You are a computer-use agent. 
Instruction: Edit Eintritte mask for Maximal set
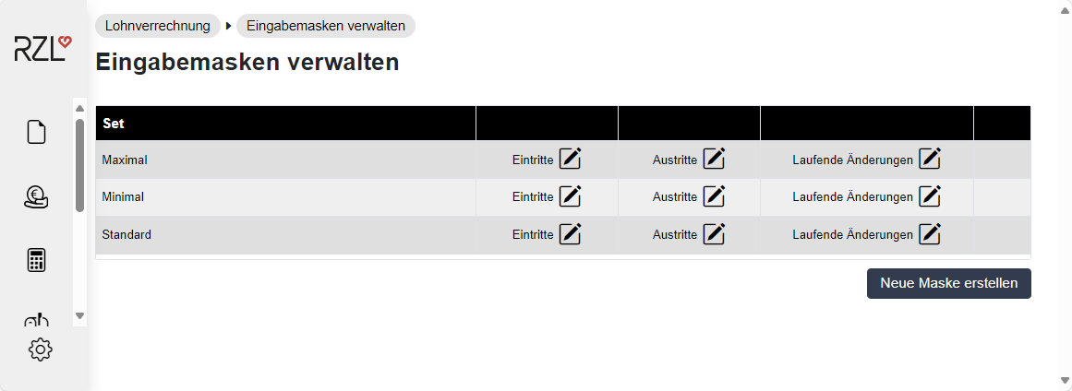coord(571,159)
